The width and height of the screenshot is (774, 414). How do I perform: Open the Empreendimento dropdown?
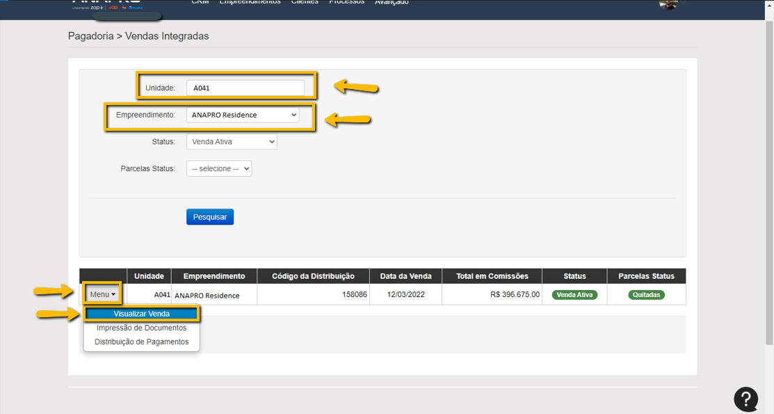pos(243,115)
